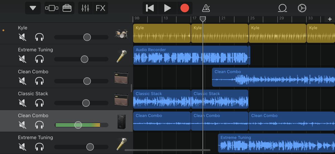Select the Kyle track name
This screenshot has height=154, width=335.
tap(23, 28)
